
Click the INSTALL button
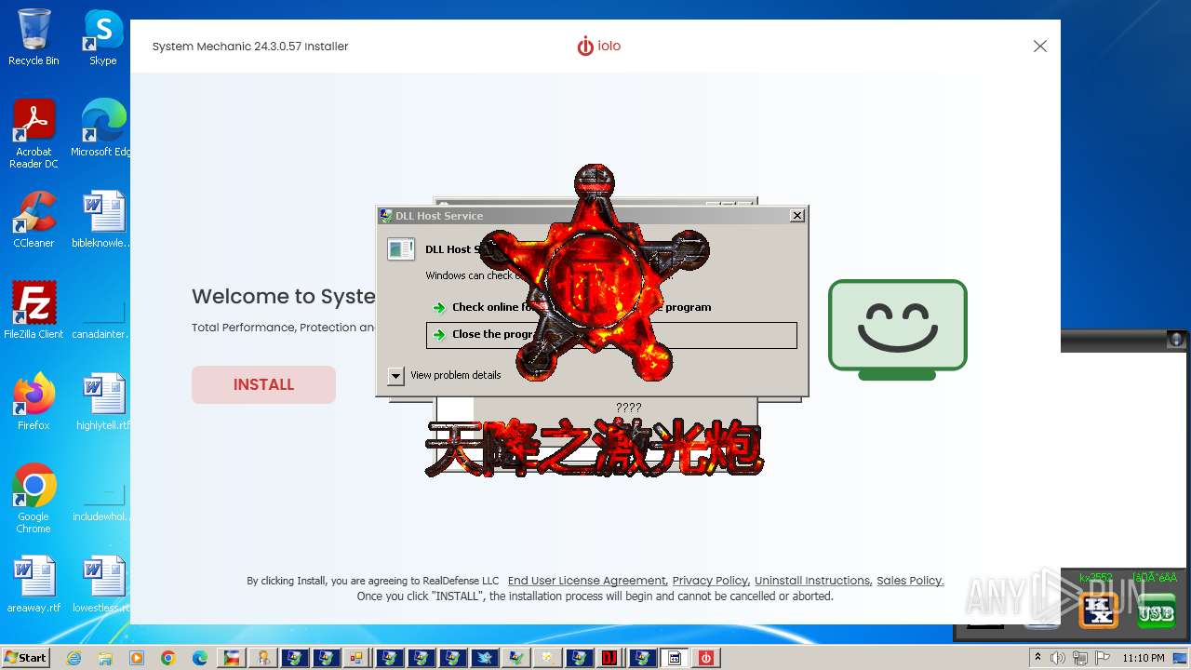(263, 384)
